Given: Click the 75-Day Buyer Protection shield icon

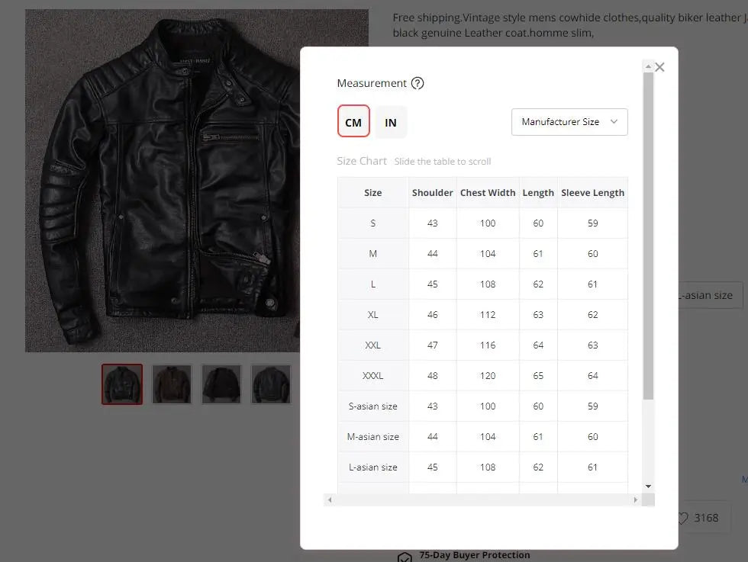Looking at the screenshot, I should point(404,556).
